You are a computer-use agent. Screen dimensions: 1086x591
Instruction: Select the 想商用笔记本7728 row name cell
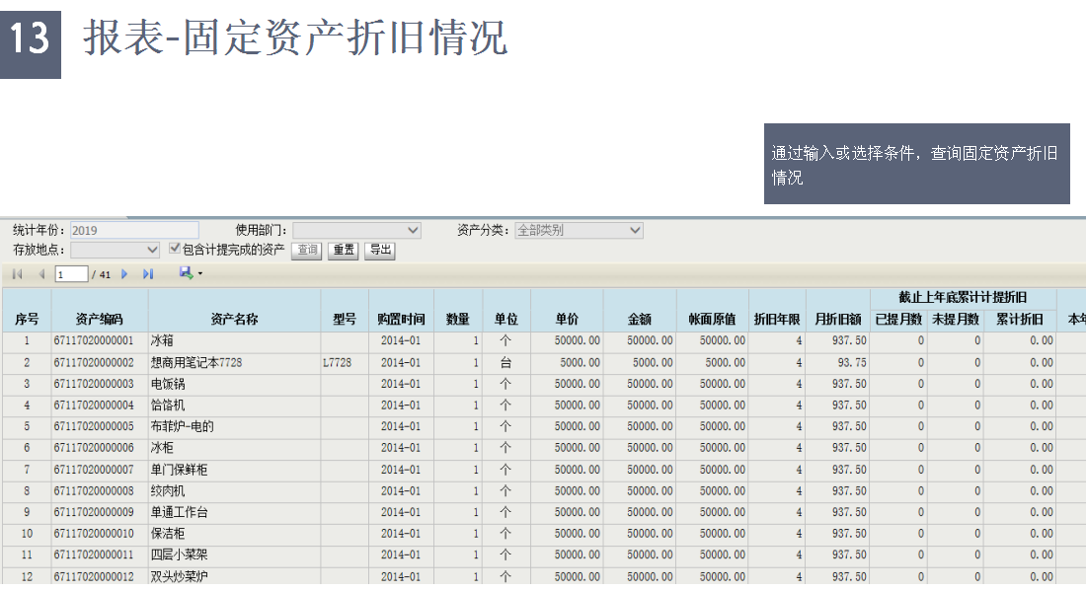point(195,362)
